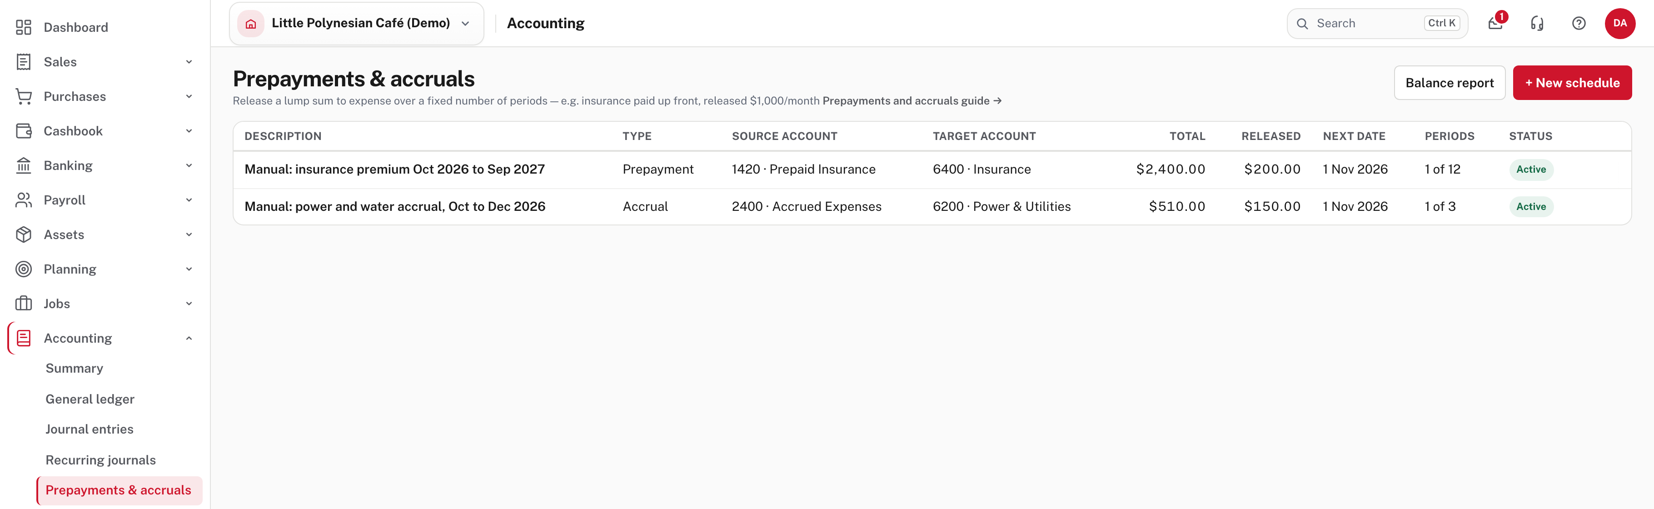Image resolution: width=1654 pixels, height=509 pixels.
Task: Expand the Payroll menu chevron
Action: coord(189,200)
